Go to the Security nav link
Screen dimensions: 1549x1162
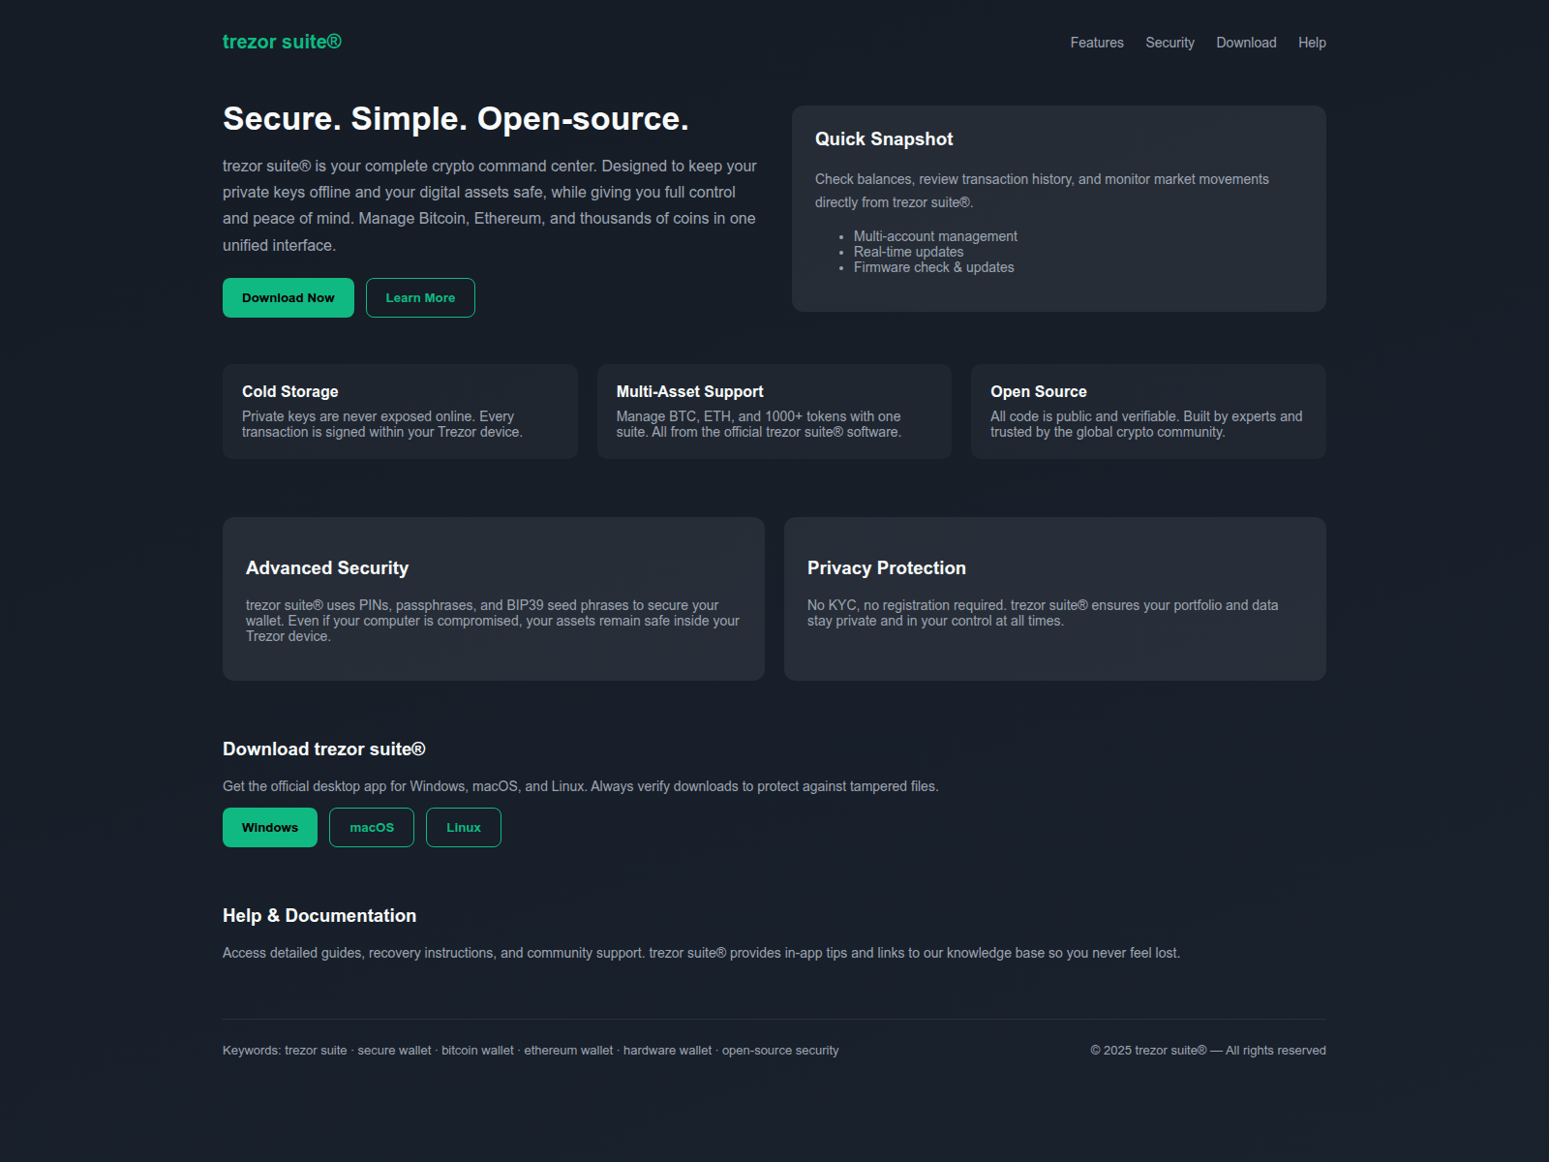pyautogui.click(x=1169, y=43)
